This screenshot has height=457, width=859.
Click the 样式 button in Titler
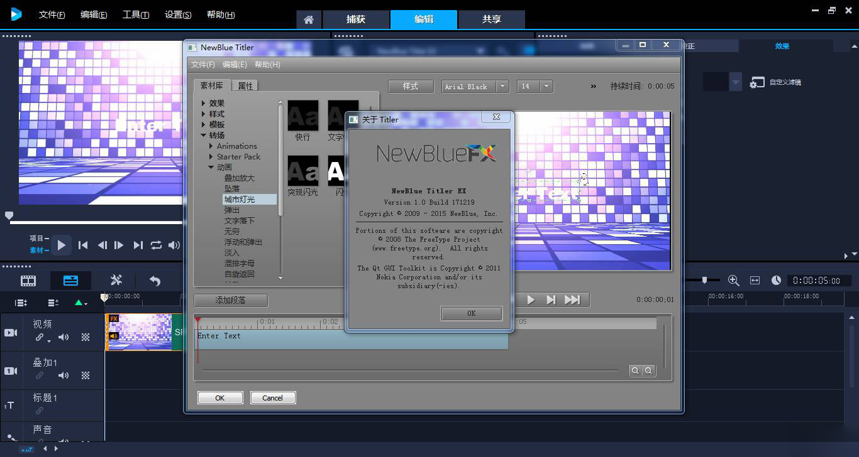click(x=411, y=87)
